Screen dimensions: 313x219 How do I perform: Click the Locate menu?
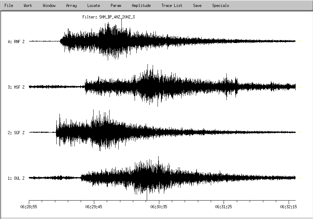pos(94,6)
